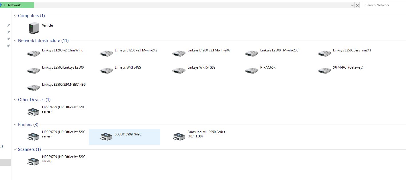Select SEC0015999F949C printer icon

(106, 137)
